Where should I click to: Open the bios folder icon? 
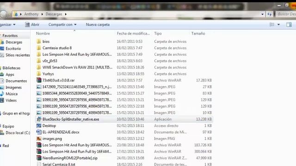click(39, 41)
